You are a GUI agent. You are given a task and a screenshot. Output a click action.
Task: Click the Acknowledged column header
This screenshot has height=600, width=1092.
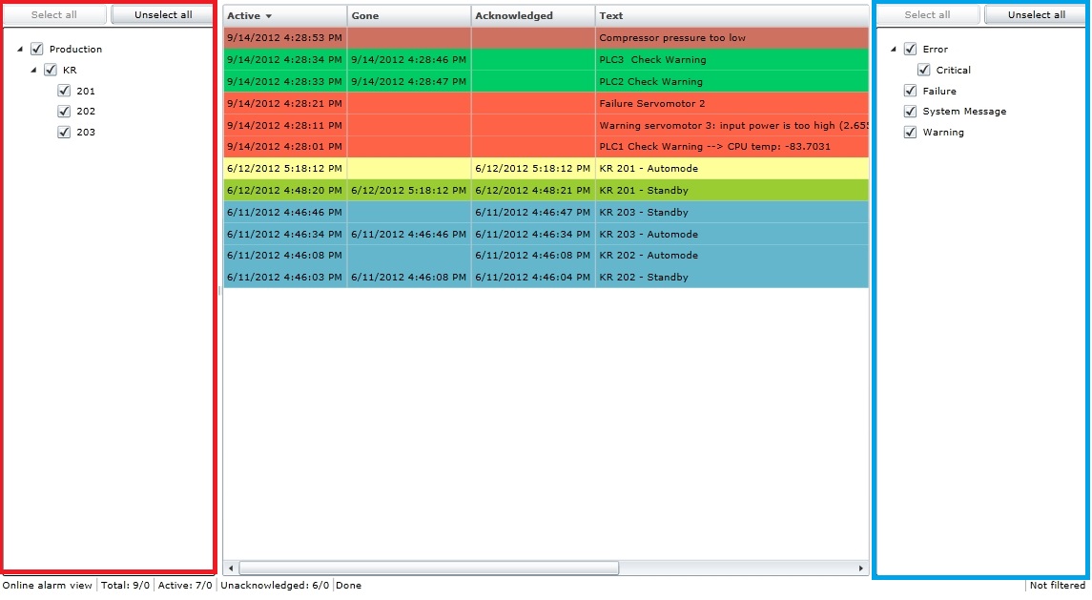(x=513, y=16)
